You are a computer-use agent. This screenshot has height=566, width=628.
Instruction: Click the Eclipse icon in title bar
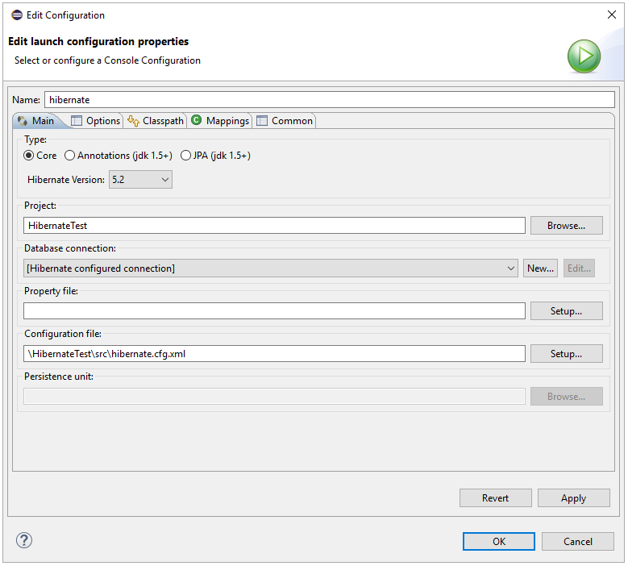(x=15, y=15)
